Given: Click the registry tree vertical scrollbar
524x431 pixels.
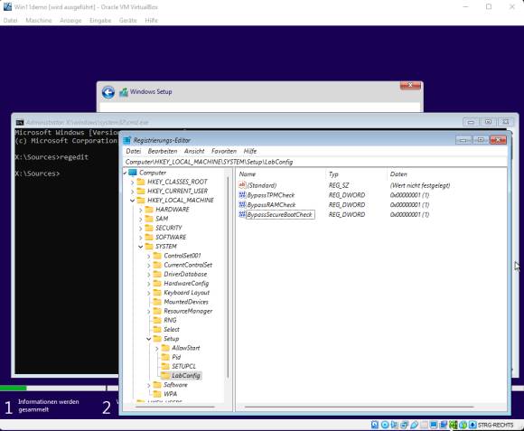Looking at the screenshot, I should click(228, 277).
